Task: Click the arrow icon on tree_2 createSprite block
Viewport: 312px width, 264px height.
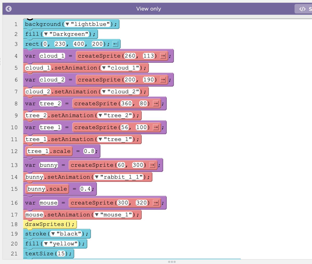Action: pos(156,104)
